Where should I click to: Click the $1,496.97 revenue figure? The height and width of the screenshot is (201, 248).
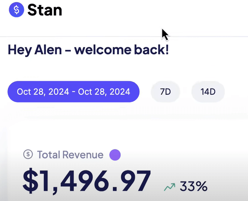pos(86,181)
